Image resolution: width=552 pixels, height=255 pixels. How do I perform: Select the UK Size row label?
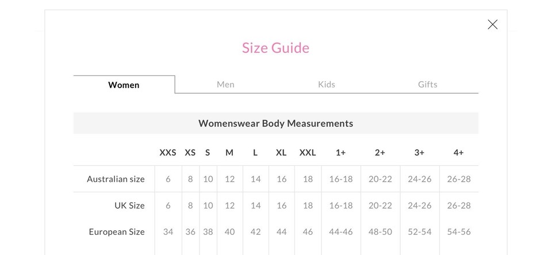[129, 205]
